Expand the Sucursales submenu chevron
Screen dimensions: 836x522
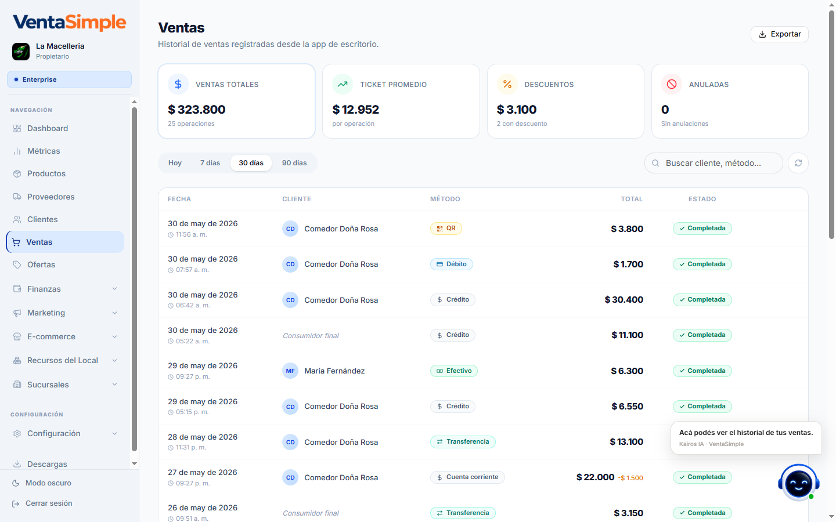114,385
